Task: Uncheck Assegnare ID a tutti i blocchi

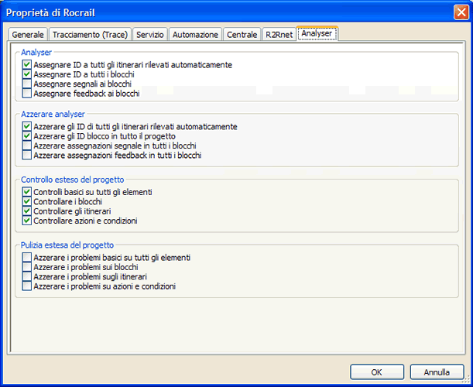Action: (27, 74)
